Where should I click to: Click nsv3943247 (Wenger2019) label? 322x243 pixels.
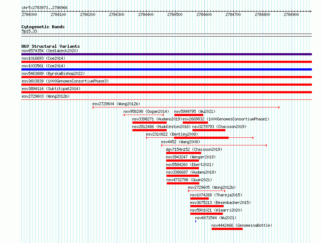tap(191, 157)
